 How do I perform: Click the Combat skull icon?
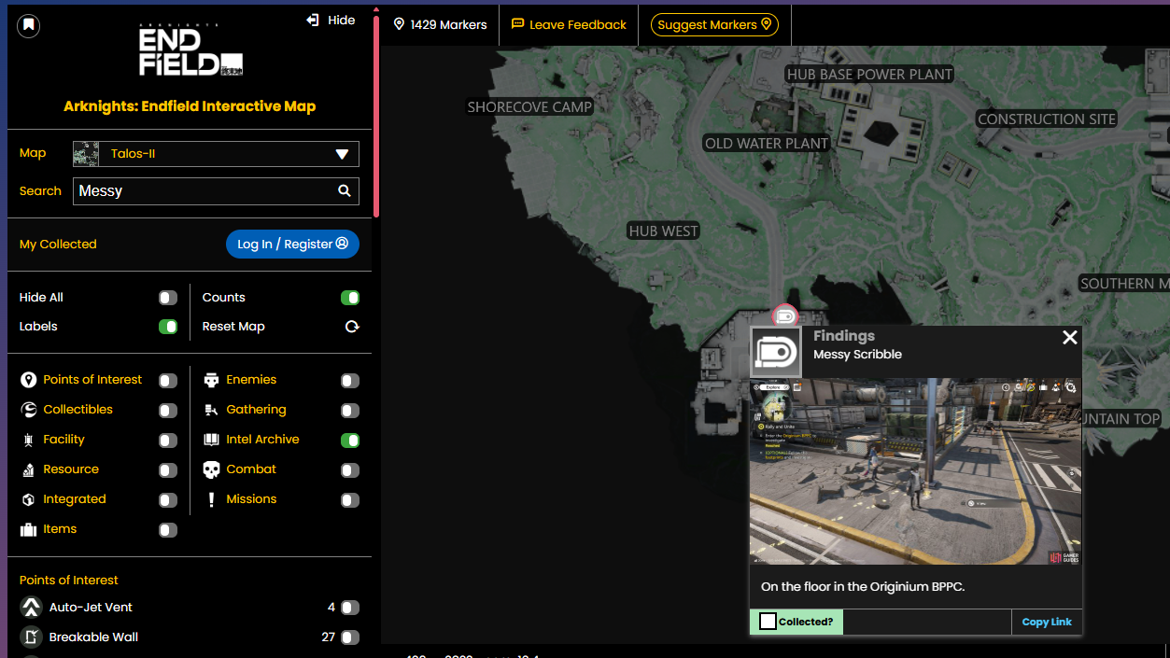[x=212, y=469]
